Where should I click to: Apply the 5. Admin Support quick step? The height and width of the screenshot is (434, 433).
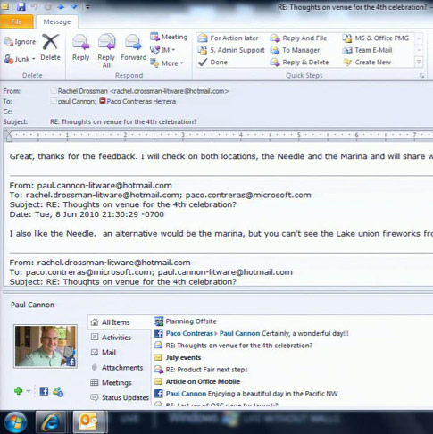(231, 50)
